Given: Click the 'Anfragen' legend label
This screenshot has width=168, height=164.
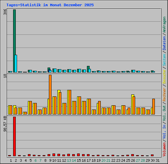Looking at the screenshot, I should click(164, 25).
